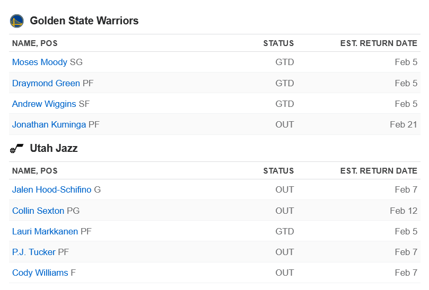Select the P.J. Tucker link
This screenshot has height=290, width=429.
click(34, 252)
